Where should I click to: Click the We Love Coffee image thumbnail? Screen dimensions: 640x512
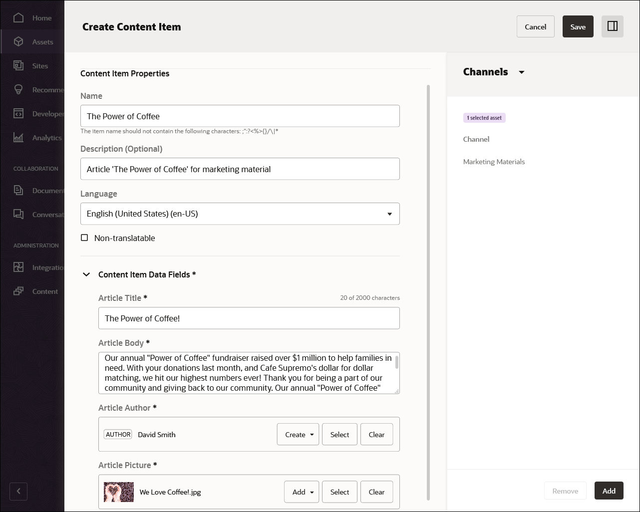click(119, 492)
